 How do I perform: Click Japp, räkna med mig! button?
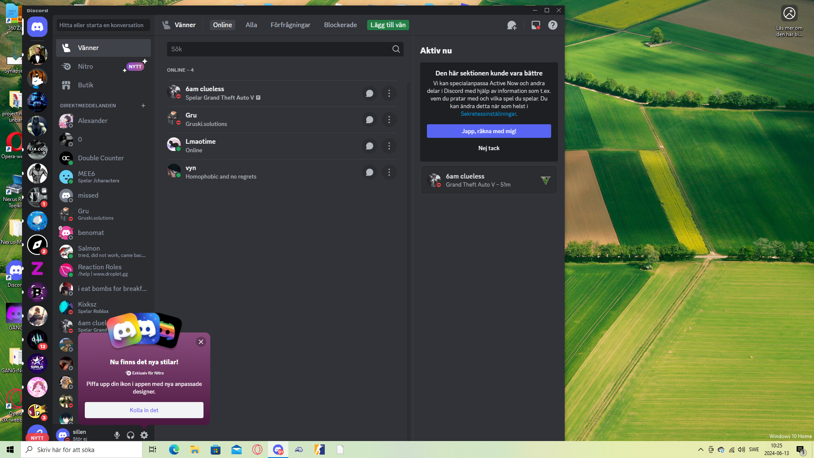488,131
